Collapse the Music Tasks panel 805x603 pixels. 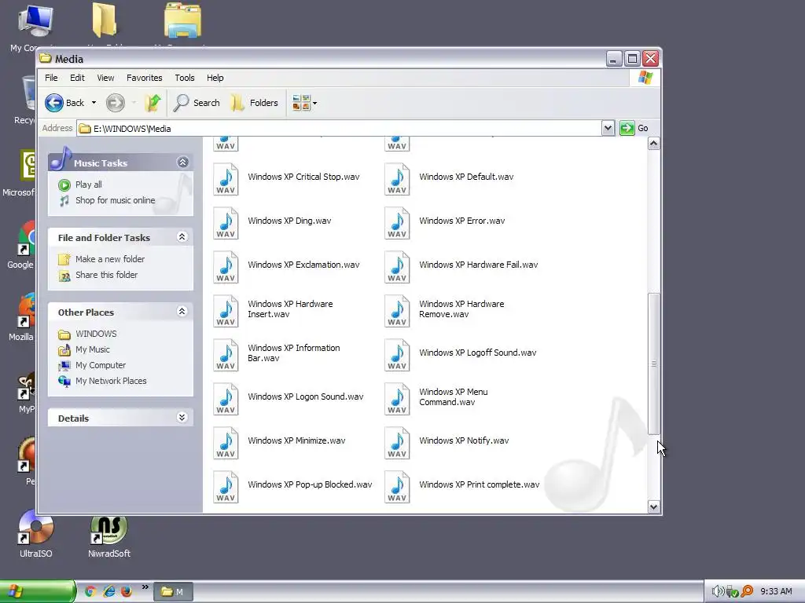(x=182, y=163)
